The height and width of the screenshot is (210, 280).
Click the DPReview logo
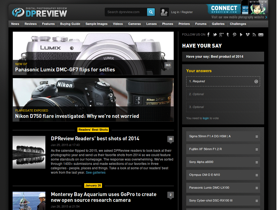(x=38, y=12)
